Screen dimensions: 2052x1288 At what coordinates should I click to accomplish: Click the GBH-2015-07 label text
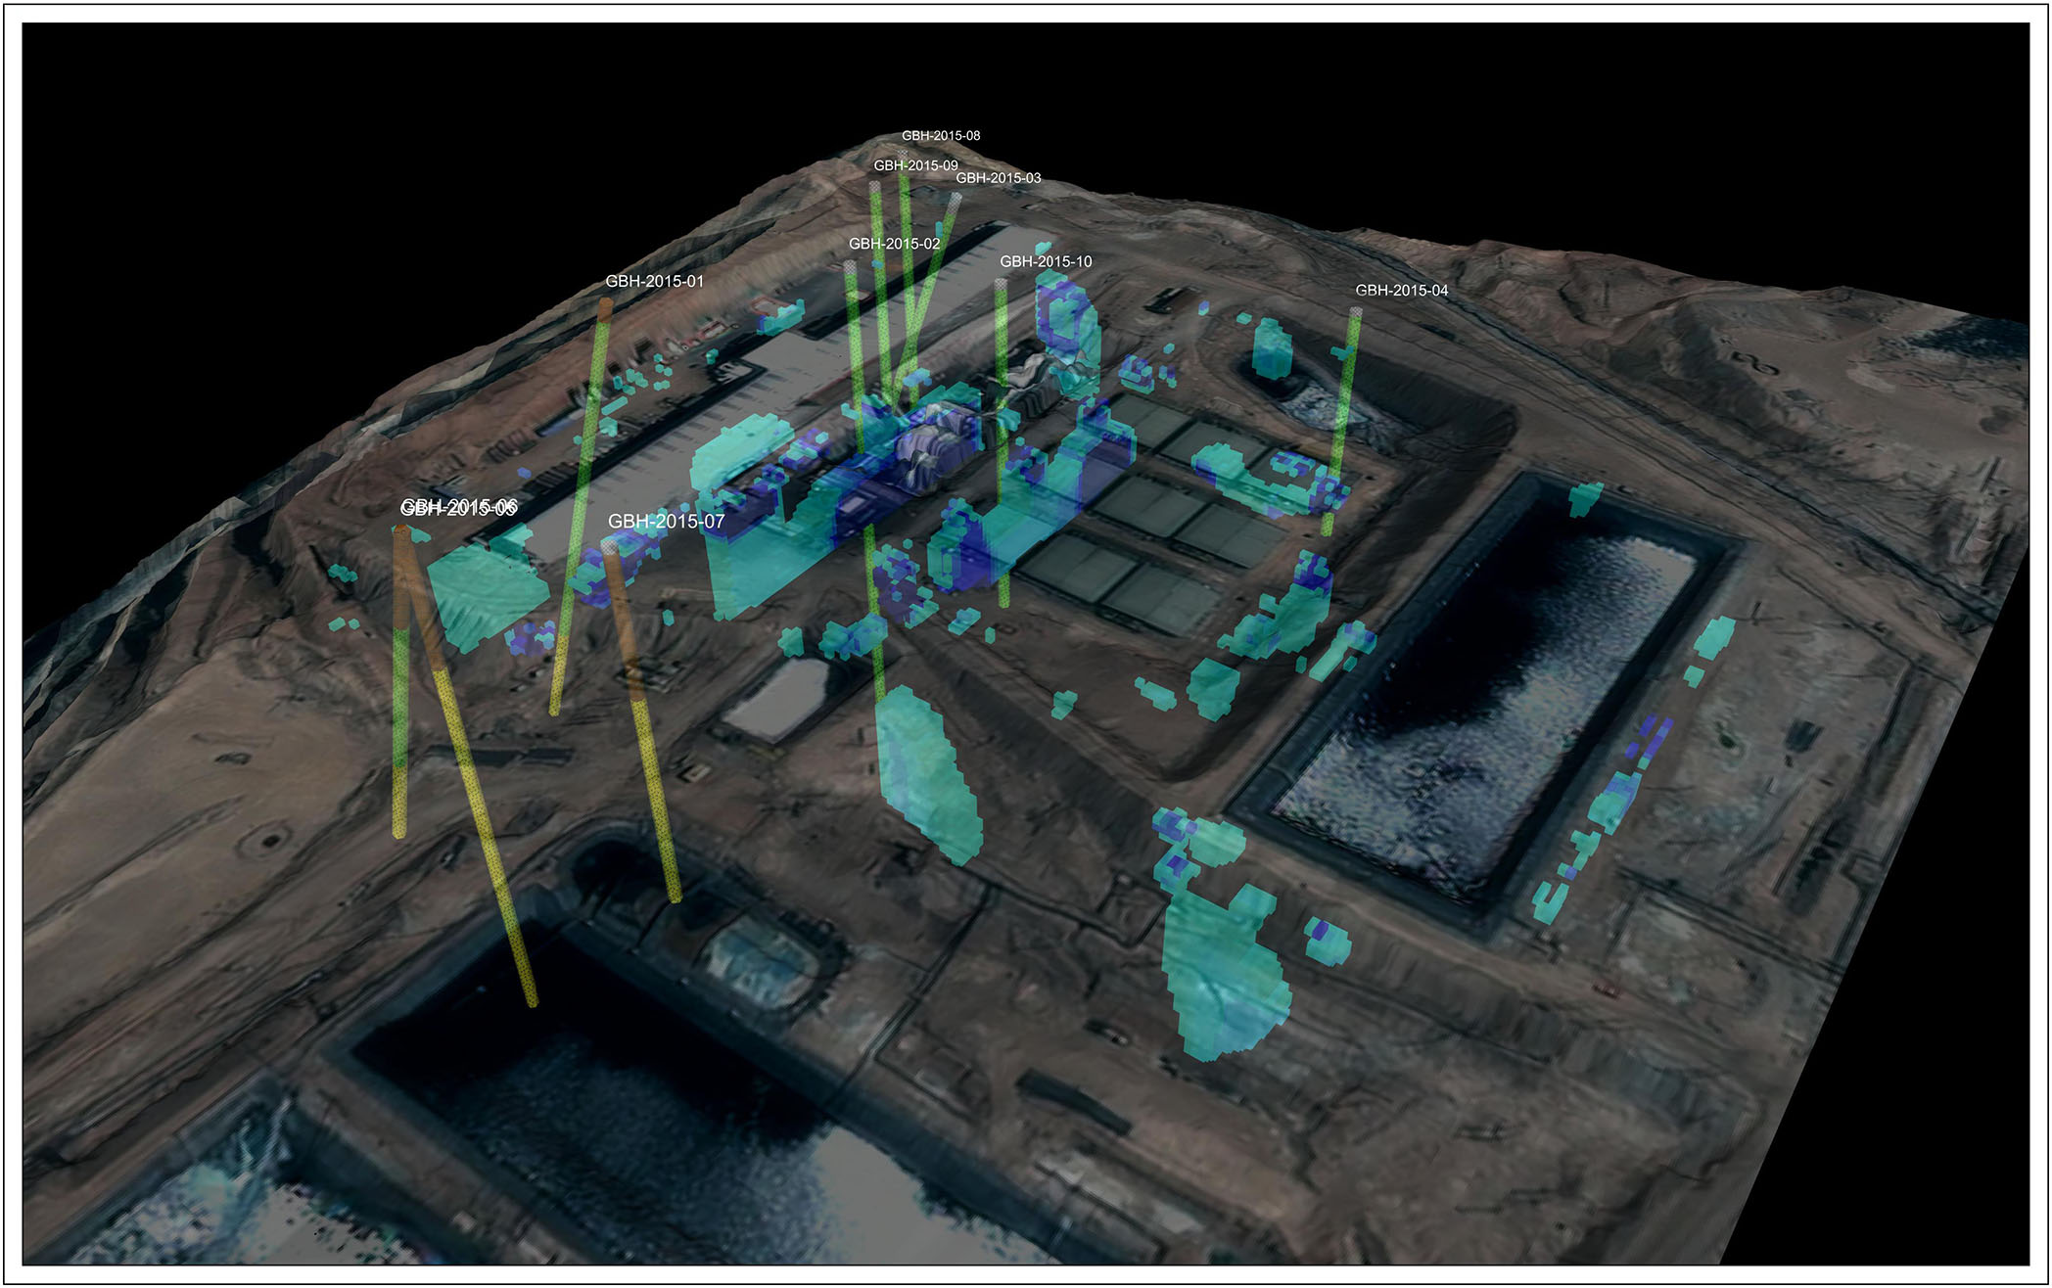(x=666, y=522)
